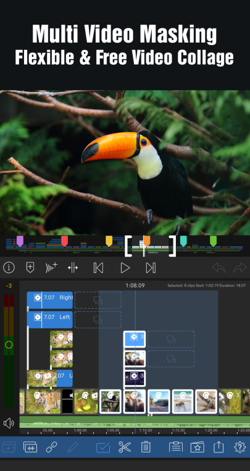Open the pencil edit tool
Image resolution: width=250 pixels, height=471 pixels.
click(73, 447)
